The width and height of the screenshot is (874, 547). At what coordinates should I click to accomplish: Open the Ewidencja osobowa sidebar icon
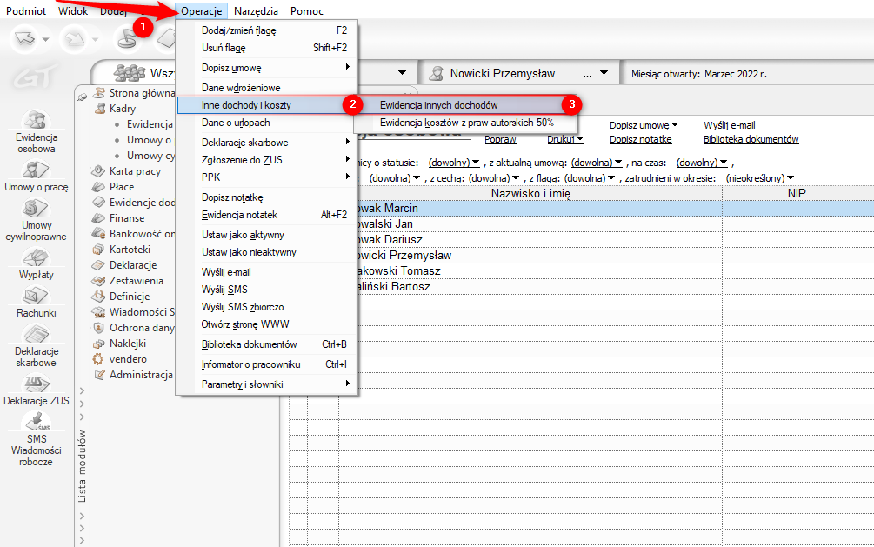37,119
